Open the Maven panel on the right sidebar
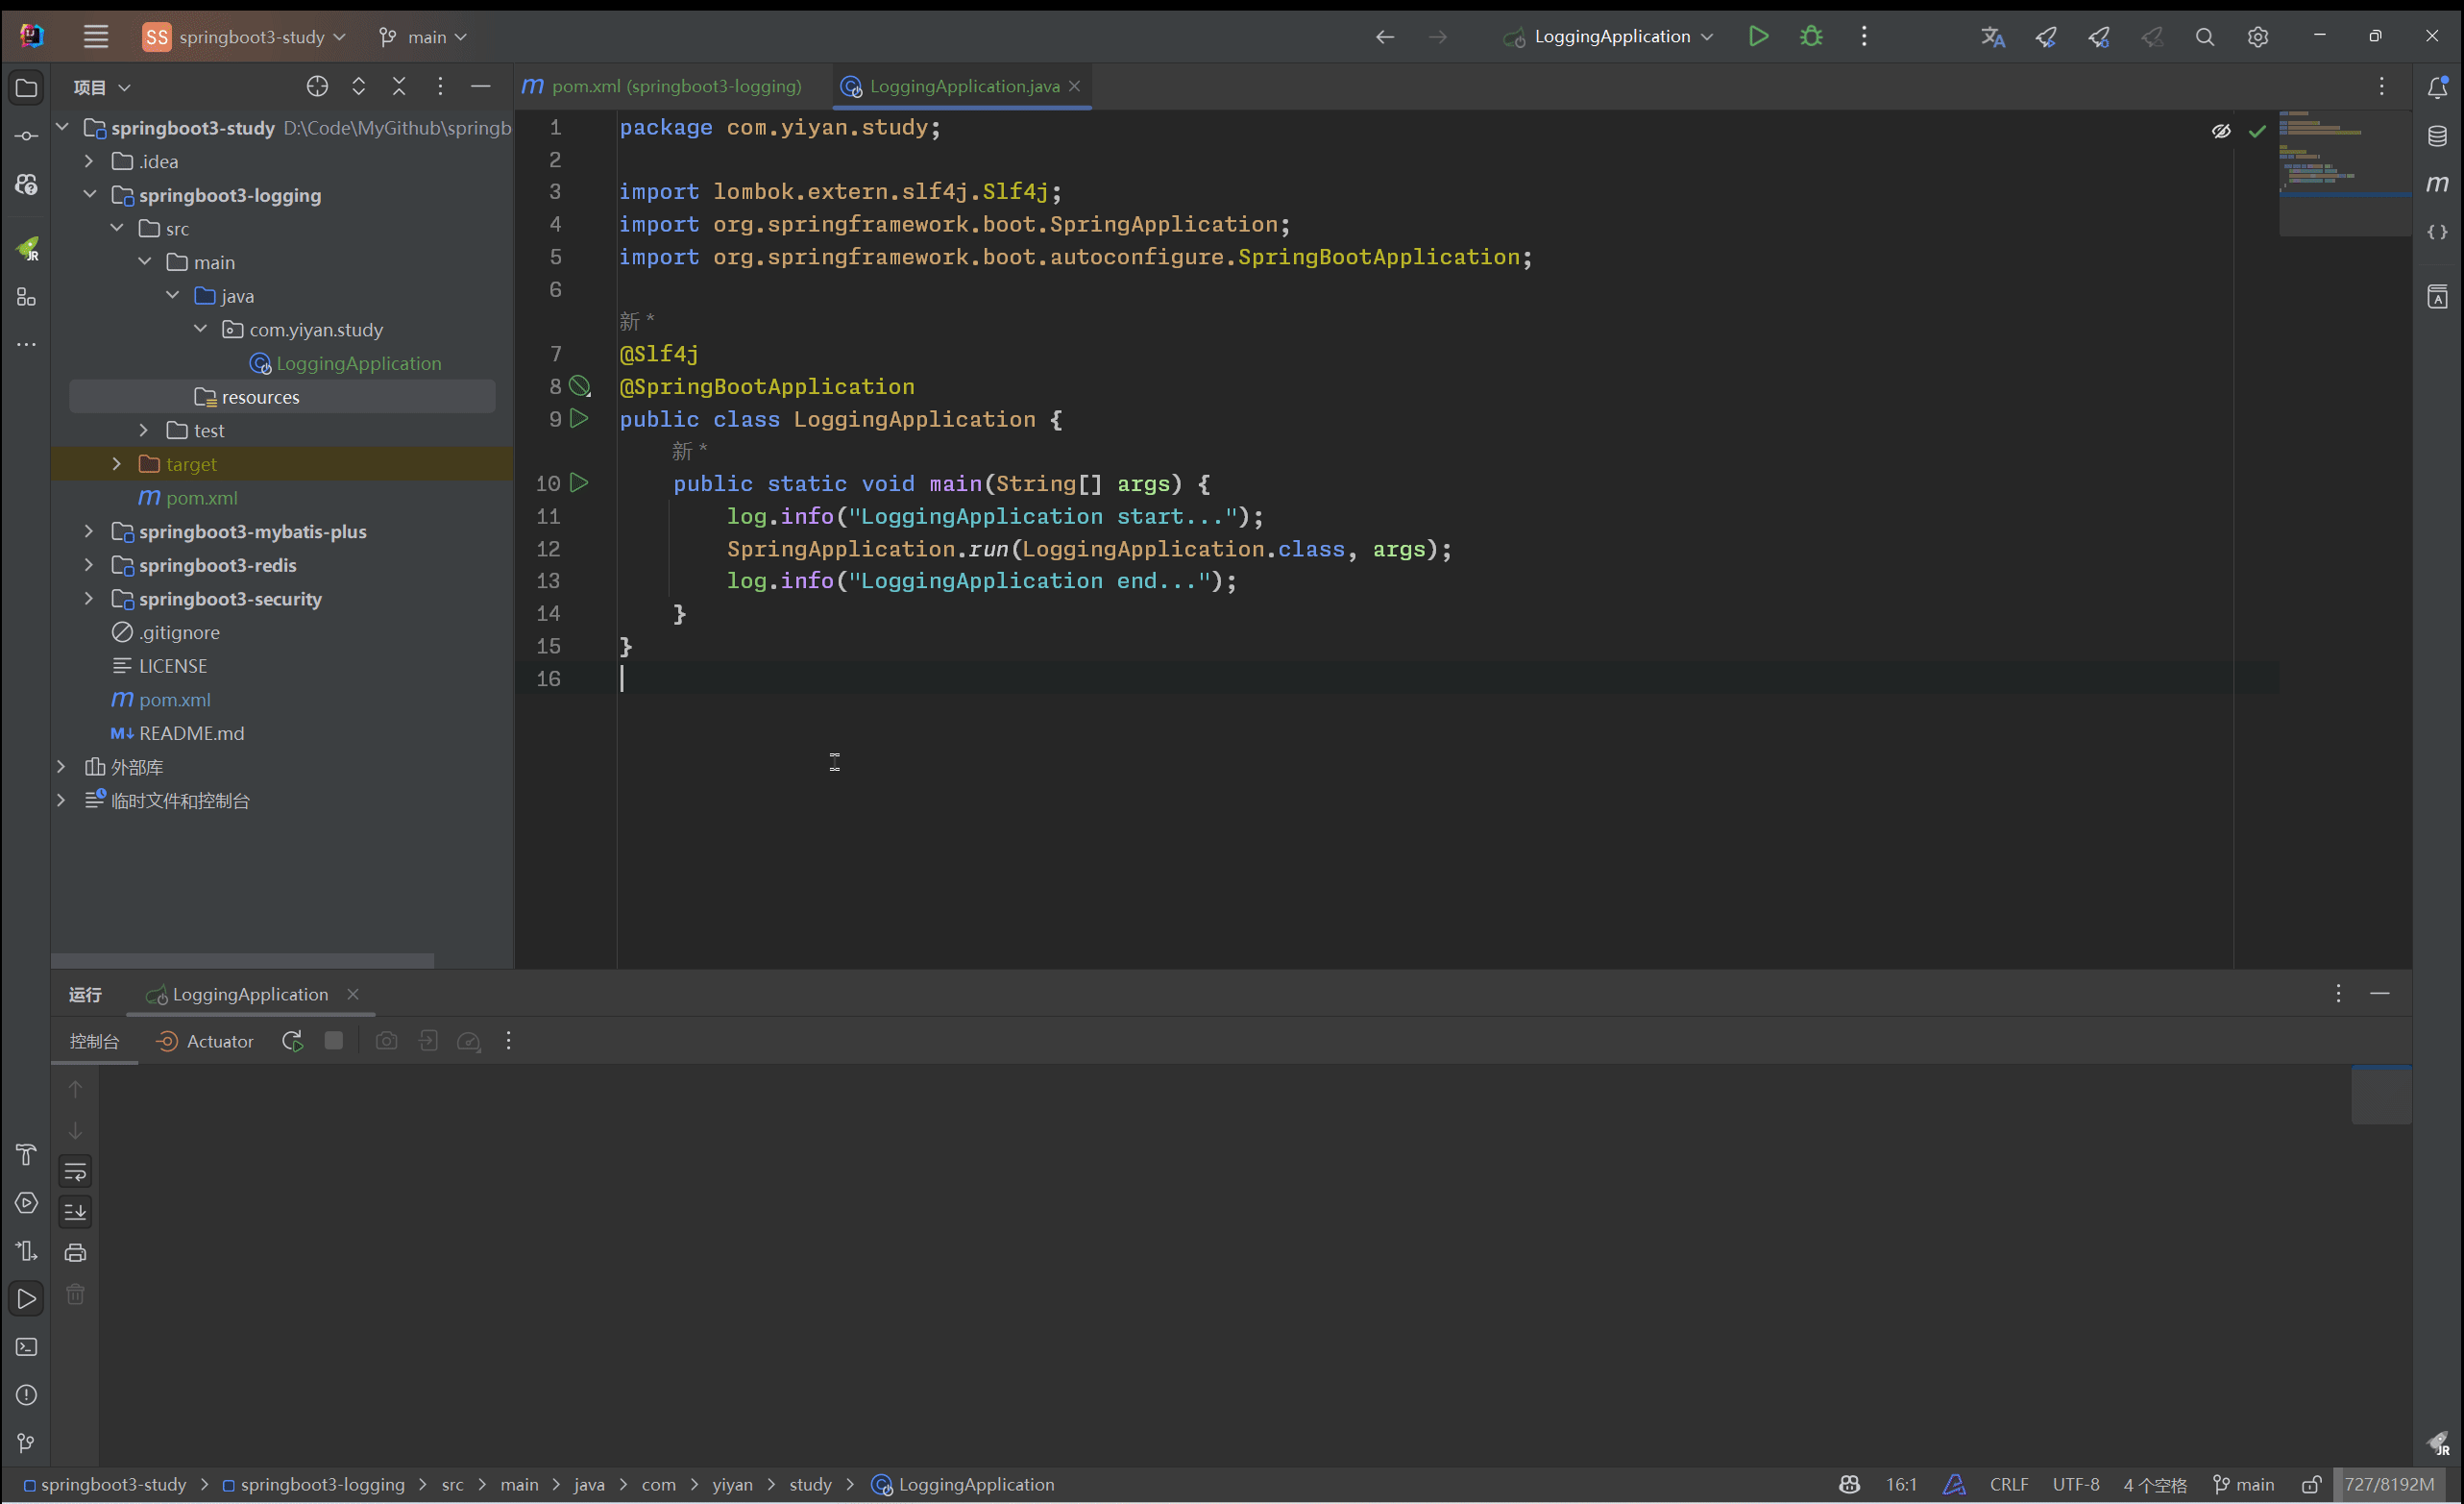 coord(2438,183)
